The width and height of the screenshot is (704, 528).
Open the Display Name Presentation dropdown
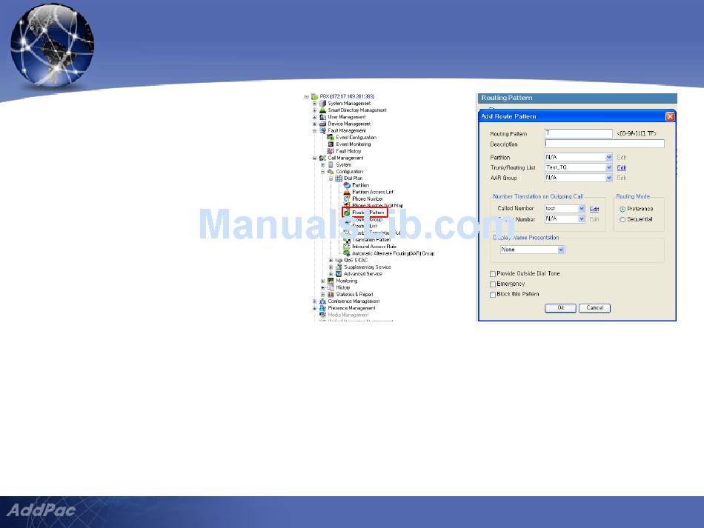pos(561,250)
